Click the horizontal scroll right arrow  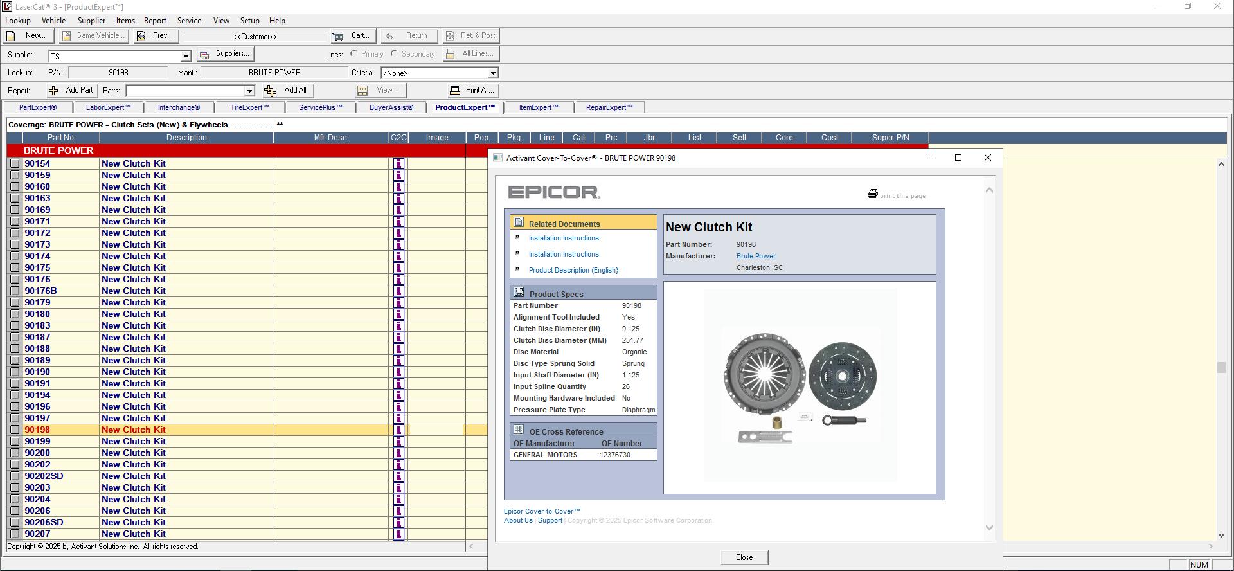coord(1210,547)
